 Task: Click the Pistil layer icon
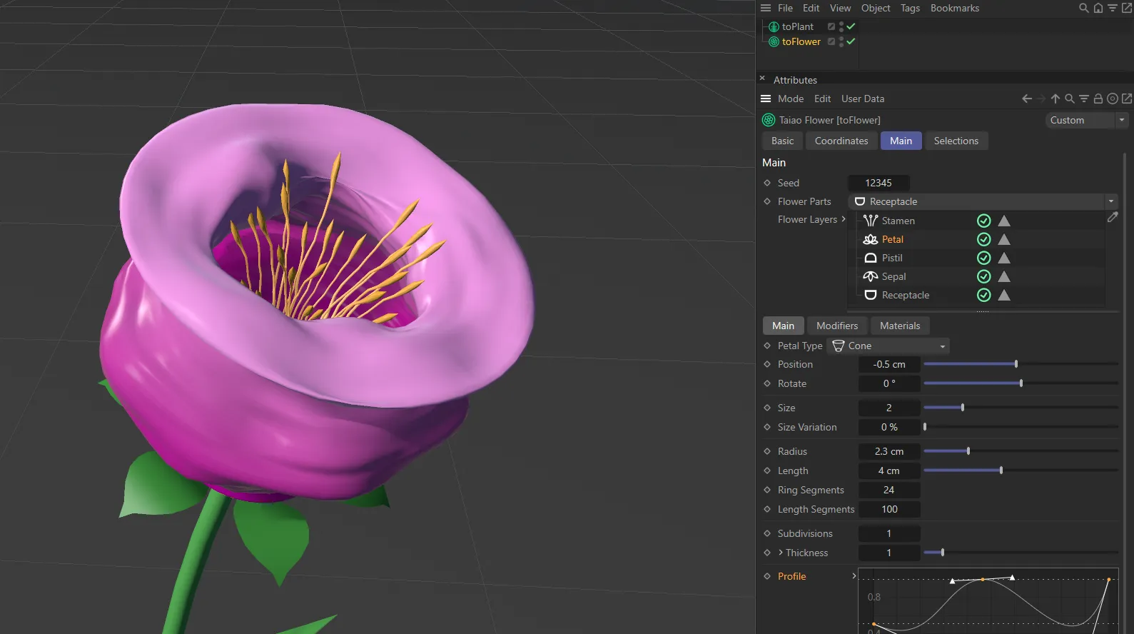(870, 258)
